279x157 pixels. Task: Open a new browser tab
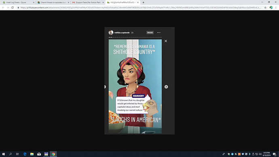[144, 2]
